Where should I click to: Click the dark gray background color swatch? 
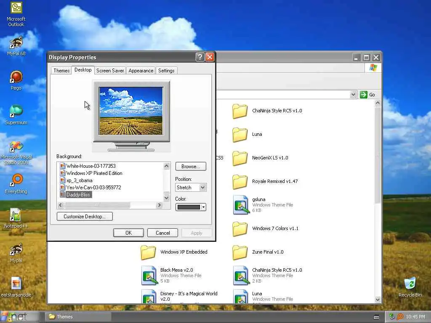click(x=189, y=207)
